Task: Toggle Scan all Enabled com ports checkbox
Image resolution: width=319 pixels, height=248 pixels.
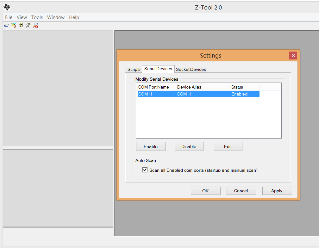Action: click(145, 170)
